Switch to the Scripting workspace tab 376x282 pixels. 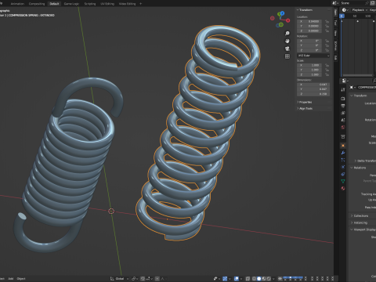tap(90, 4)
